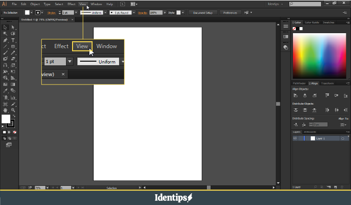Viewport: 351px width, 205px height.
Task: Switch to the Swatches tab
Action: click(329, 22)
